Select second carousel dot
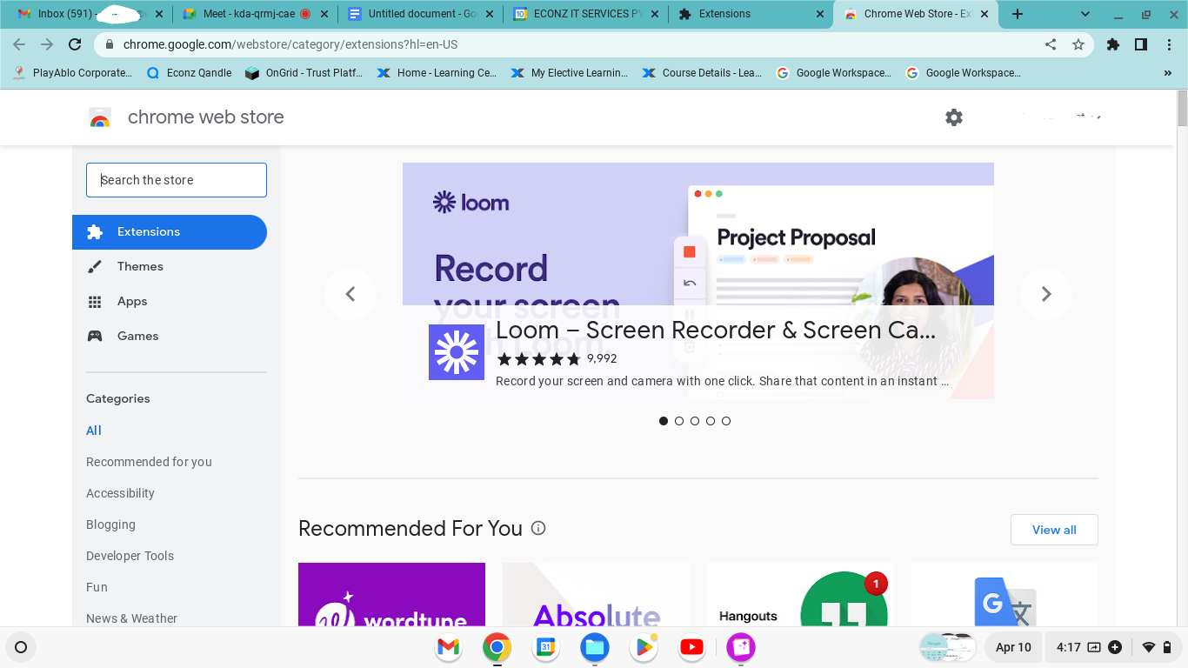Screen dimensions: 1188x668 (679, 421)
